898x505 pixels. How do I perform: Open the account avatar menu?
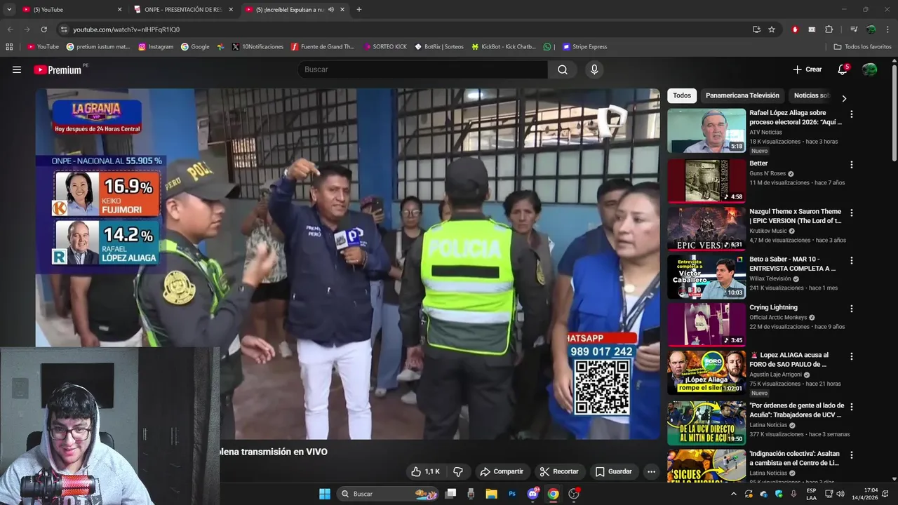coord(869,69)
